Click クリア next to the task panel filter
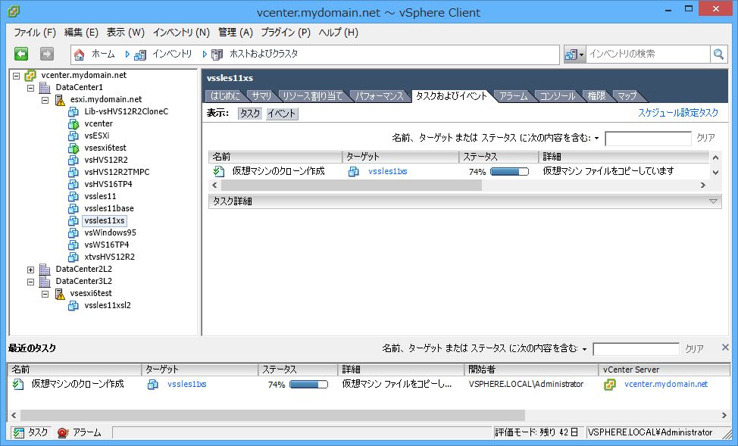The image size is (738, 446). coord(705,138)
